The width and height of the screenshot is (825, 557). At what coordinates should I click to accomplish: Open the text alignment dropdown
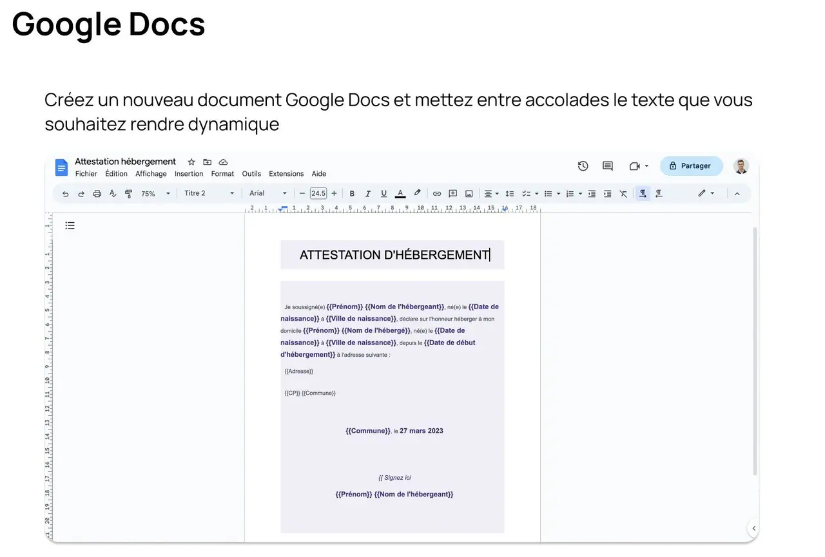click(x=492, y=193)
